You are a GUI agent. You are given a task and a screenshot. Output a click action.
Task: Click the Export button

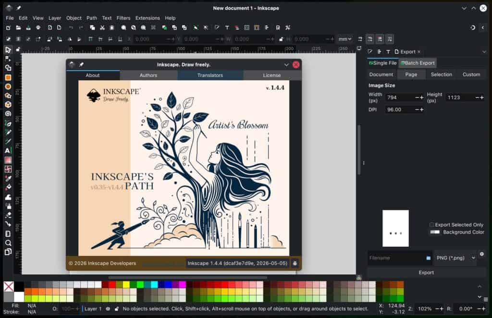426,272
